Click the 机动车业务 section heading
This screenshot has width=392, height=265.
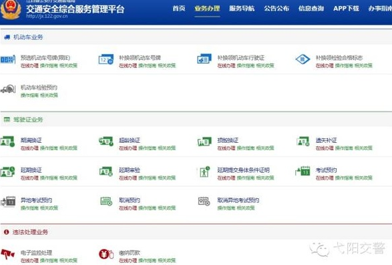pos(28,37)
